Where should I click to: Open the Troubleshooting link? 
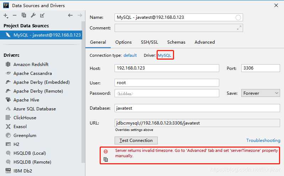click(263, 141)
